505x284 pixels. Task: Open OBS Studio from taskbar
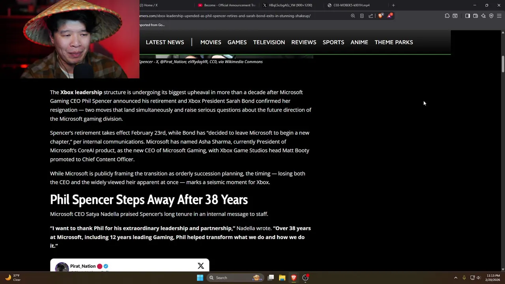(305, 278)
